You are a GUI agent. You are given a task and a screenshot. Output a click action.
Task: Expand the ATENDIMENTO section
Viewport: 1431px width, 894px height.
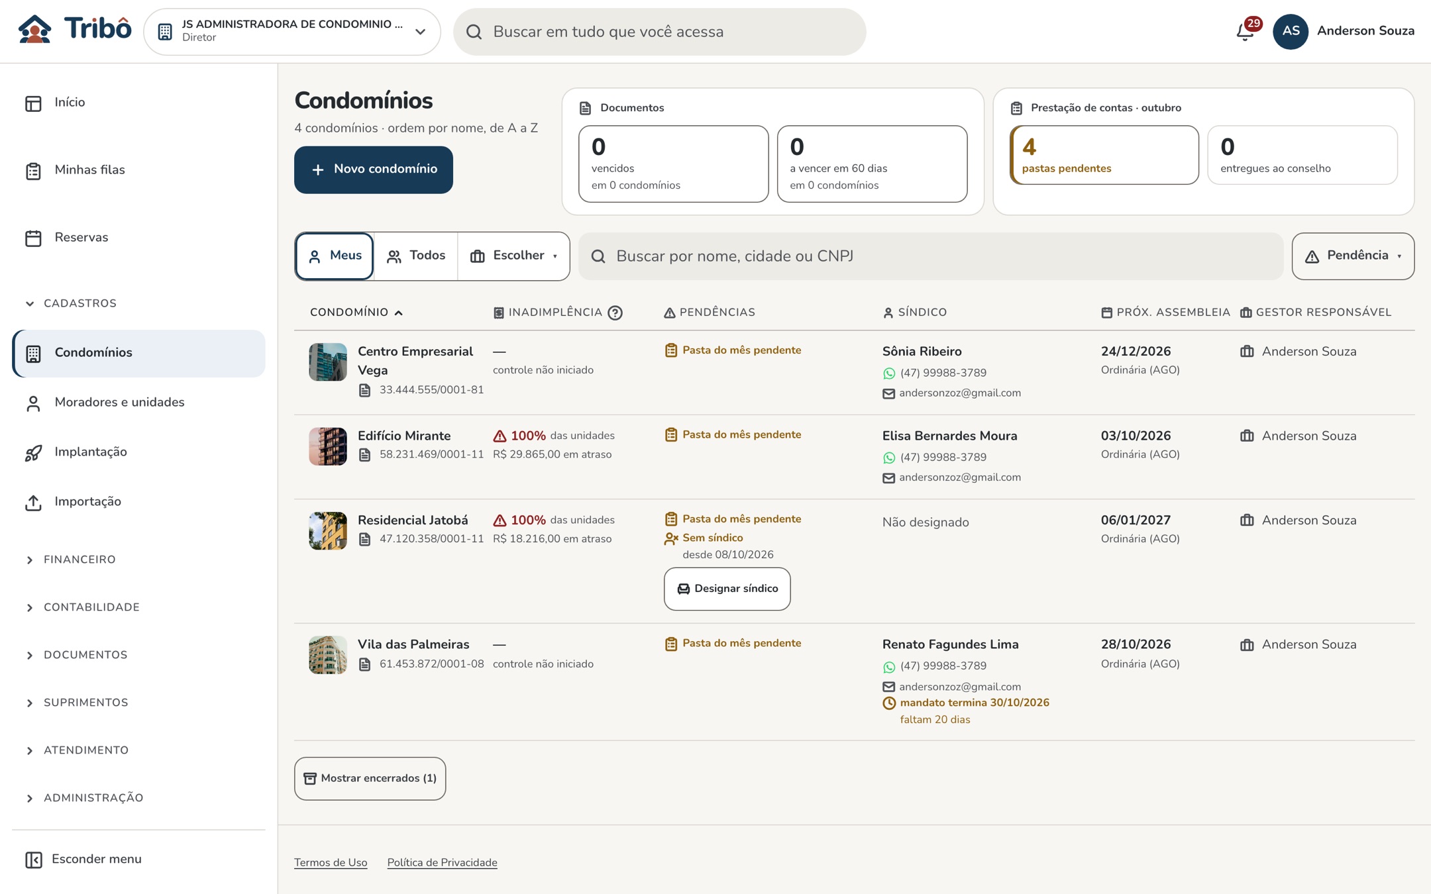point(77,750)
